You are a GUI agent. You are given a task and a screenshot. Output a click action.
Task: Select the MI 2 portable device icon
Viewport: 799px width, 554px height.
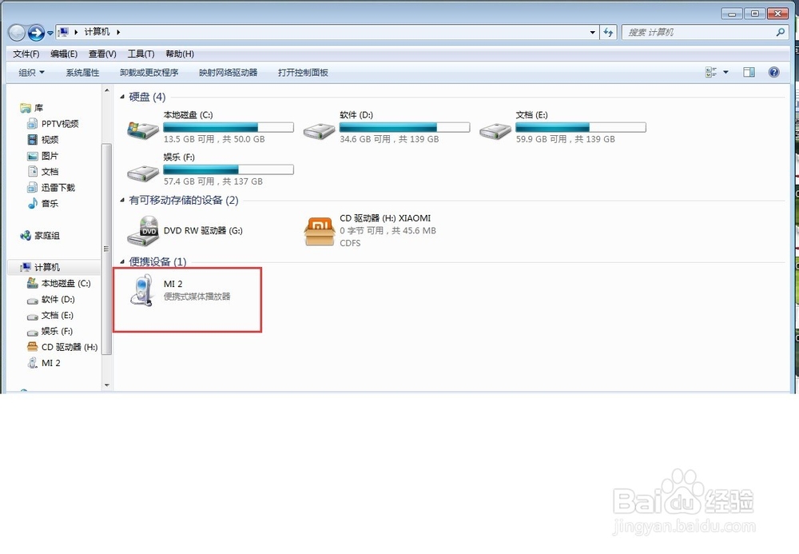pyautogui.click(x=142, y=290)
